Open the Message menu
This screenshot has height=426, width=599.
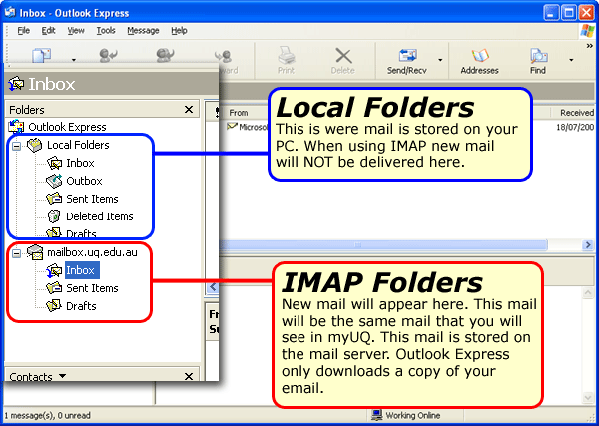(143, 31)
